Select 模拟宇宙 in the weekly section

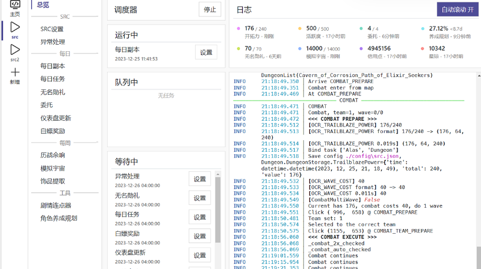pos(52,168)
